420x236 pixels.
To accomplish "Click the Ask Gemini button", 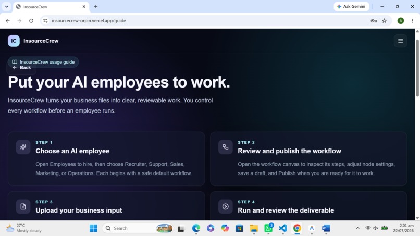I will click(x=351, y=6).
